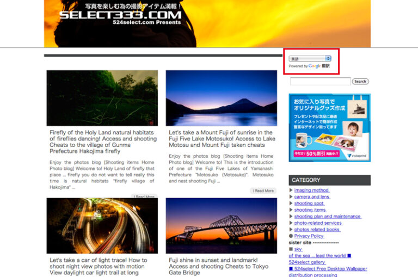Open the Google Translate language dropdown
This screenshot has height=277, width=418.
(310, 58)
